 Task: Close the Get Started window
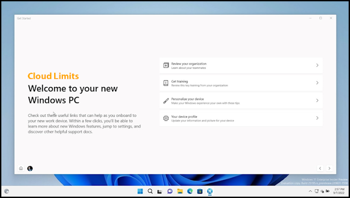tap(331, 18)
